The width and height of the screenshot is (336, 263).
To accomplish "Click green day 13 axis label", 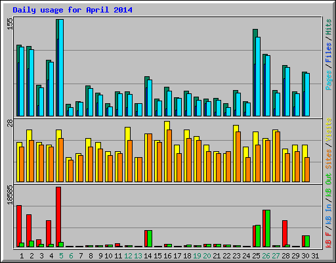I will [138, 256].
